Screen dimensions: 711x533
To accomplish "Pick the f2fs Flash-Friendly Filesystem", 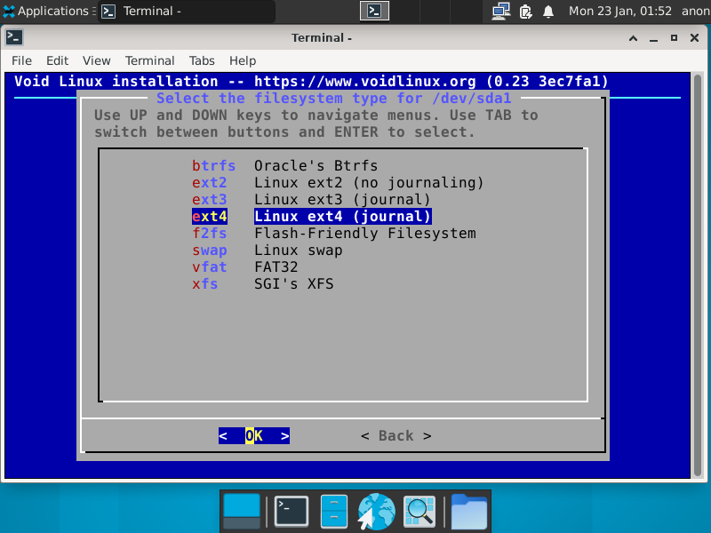I will tap(334, 233).
